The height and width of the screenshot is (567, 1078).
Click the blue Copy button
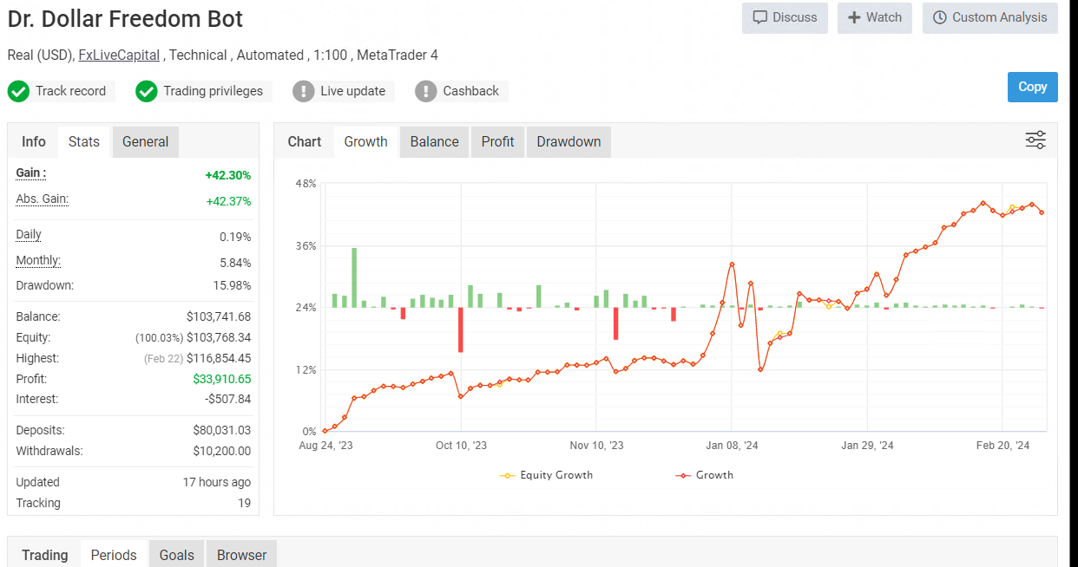(x=1032, y=87)
